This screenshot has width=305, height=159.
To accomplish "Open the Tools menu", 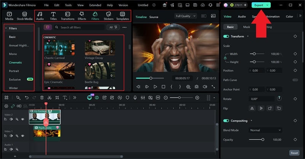I will click(x=68, y=5).
